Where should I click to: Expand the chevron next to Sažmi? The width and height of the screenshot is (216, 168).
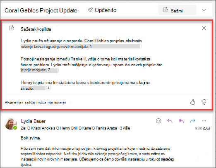204,10
